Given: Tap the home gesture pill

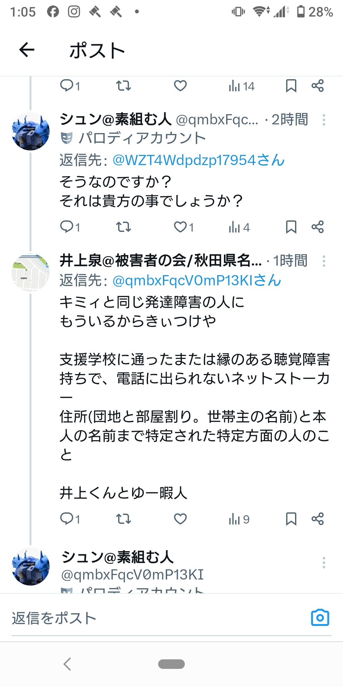Looking at the screenshot, I should [171, 664].
